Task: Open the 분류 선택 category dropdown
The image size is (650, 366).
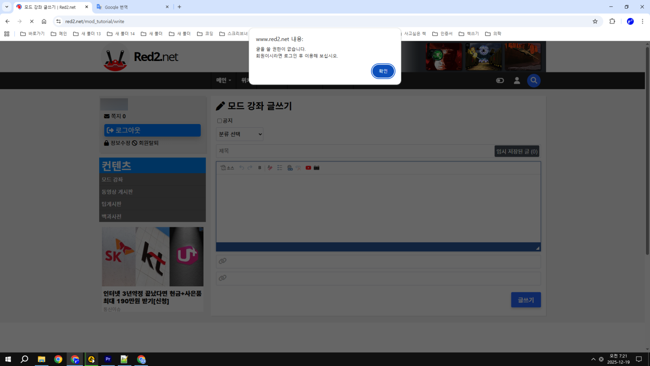Action: click(240, 134)
